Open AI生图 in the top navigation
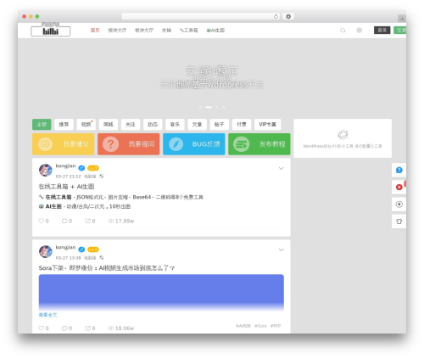Image resolution: width=424 pixels, height=359 pixels. tap(215, 31)
